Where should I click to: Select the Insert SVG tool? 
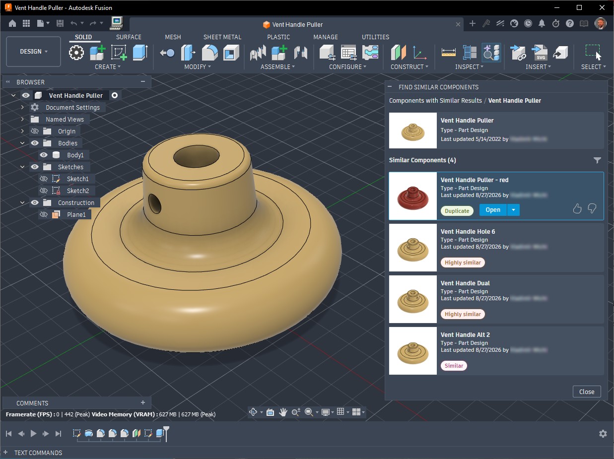pyautogui.click(x=539, y=52)
